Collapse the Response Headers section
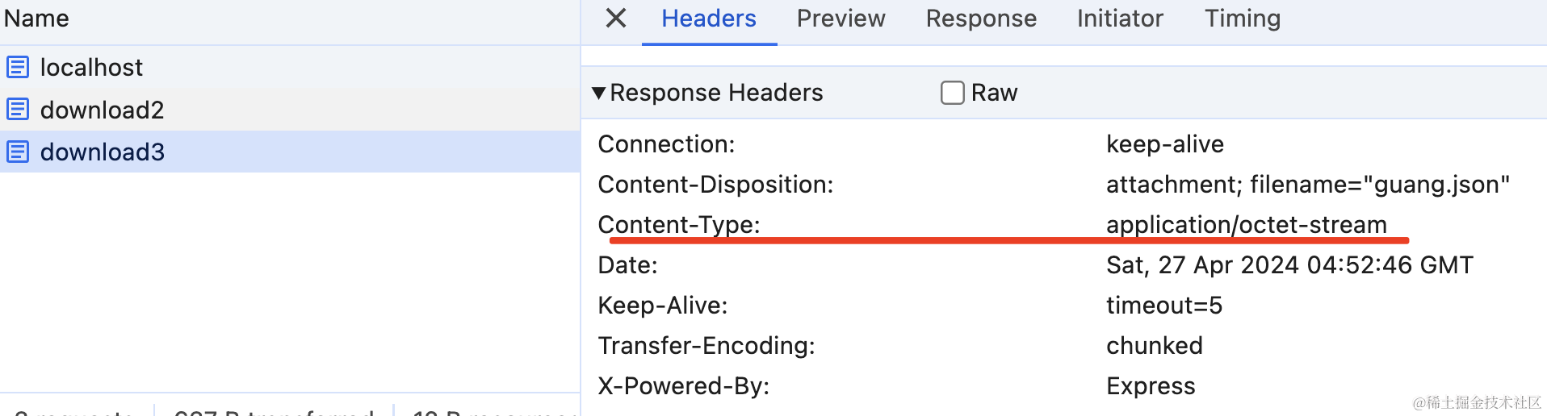The image size is (1547, 416). 598,93
